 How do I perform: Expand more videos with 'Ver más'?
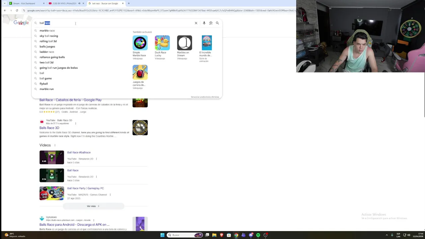tap(93, 206)
